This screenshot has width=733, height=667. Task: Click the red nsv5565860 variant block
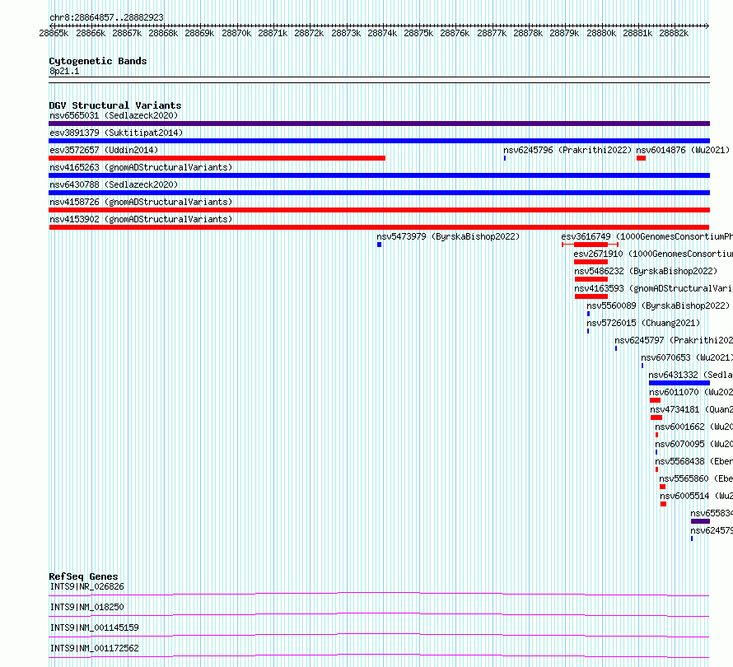662,487
